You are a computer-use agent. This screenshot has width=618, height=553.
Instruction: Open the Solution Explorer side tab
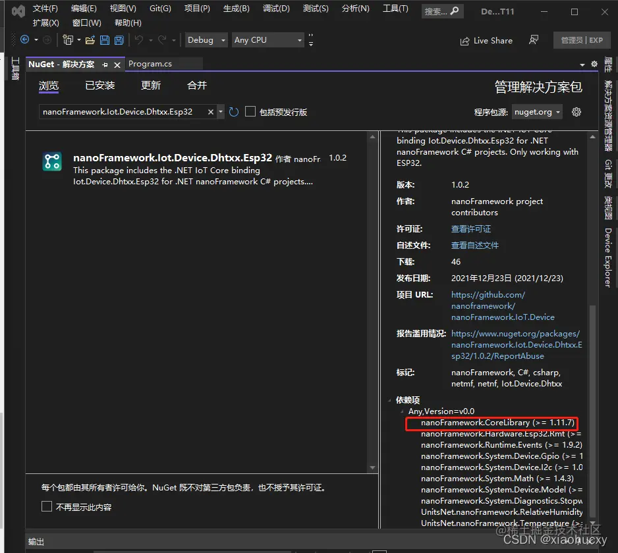tap(607, 115)
